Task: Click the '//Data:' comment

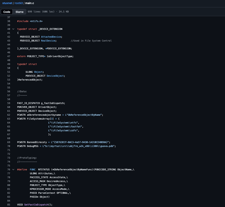Action: [x=22, y=92]
